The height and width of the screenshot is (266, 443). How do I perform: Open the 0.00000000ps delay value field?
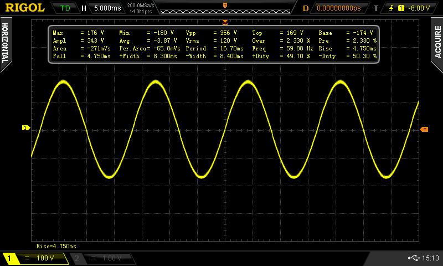pyautogui.click(x=337, y=8)
